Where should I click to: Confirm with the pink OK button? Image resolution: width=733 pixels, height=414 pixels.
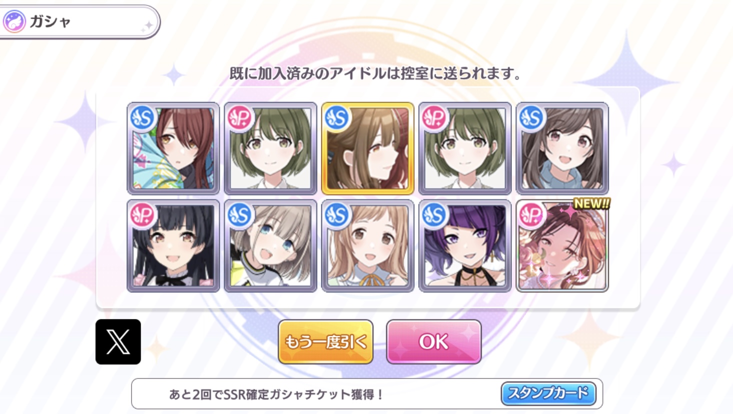434,342
